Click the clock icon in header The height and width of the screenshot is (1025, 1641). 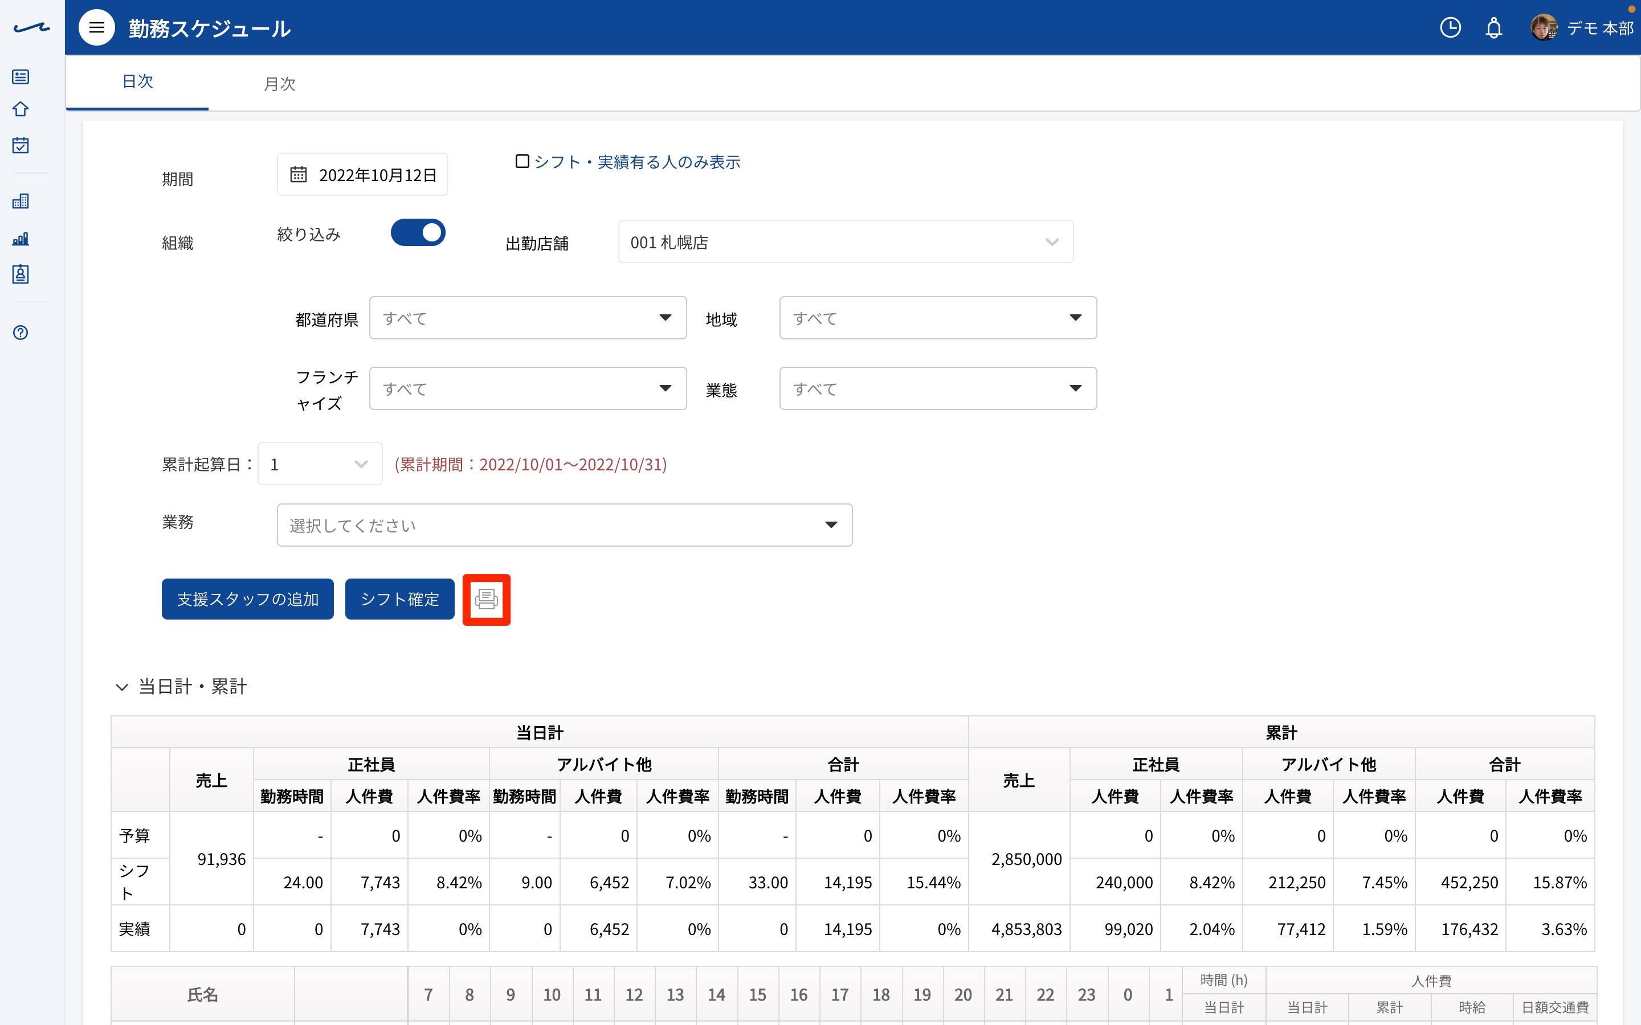[x=1450, y=28]
